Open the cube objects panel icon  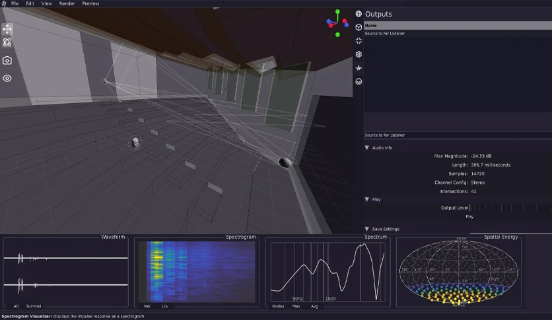pos(359,27)
